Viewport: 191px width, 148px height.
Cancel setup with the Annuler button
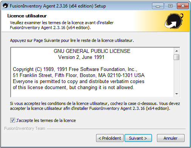[x=171, y=138]
